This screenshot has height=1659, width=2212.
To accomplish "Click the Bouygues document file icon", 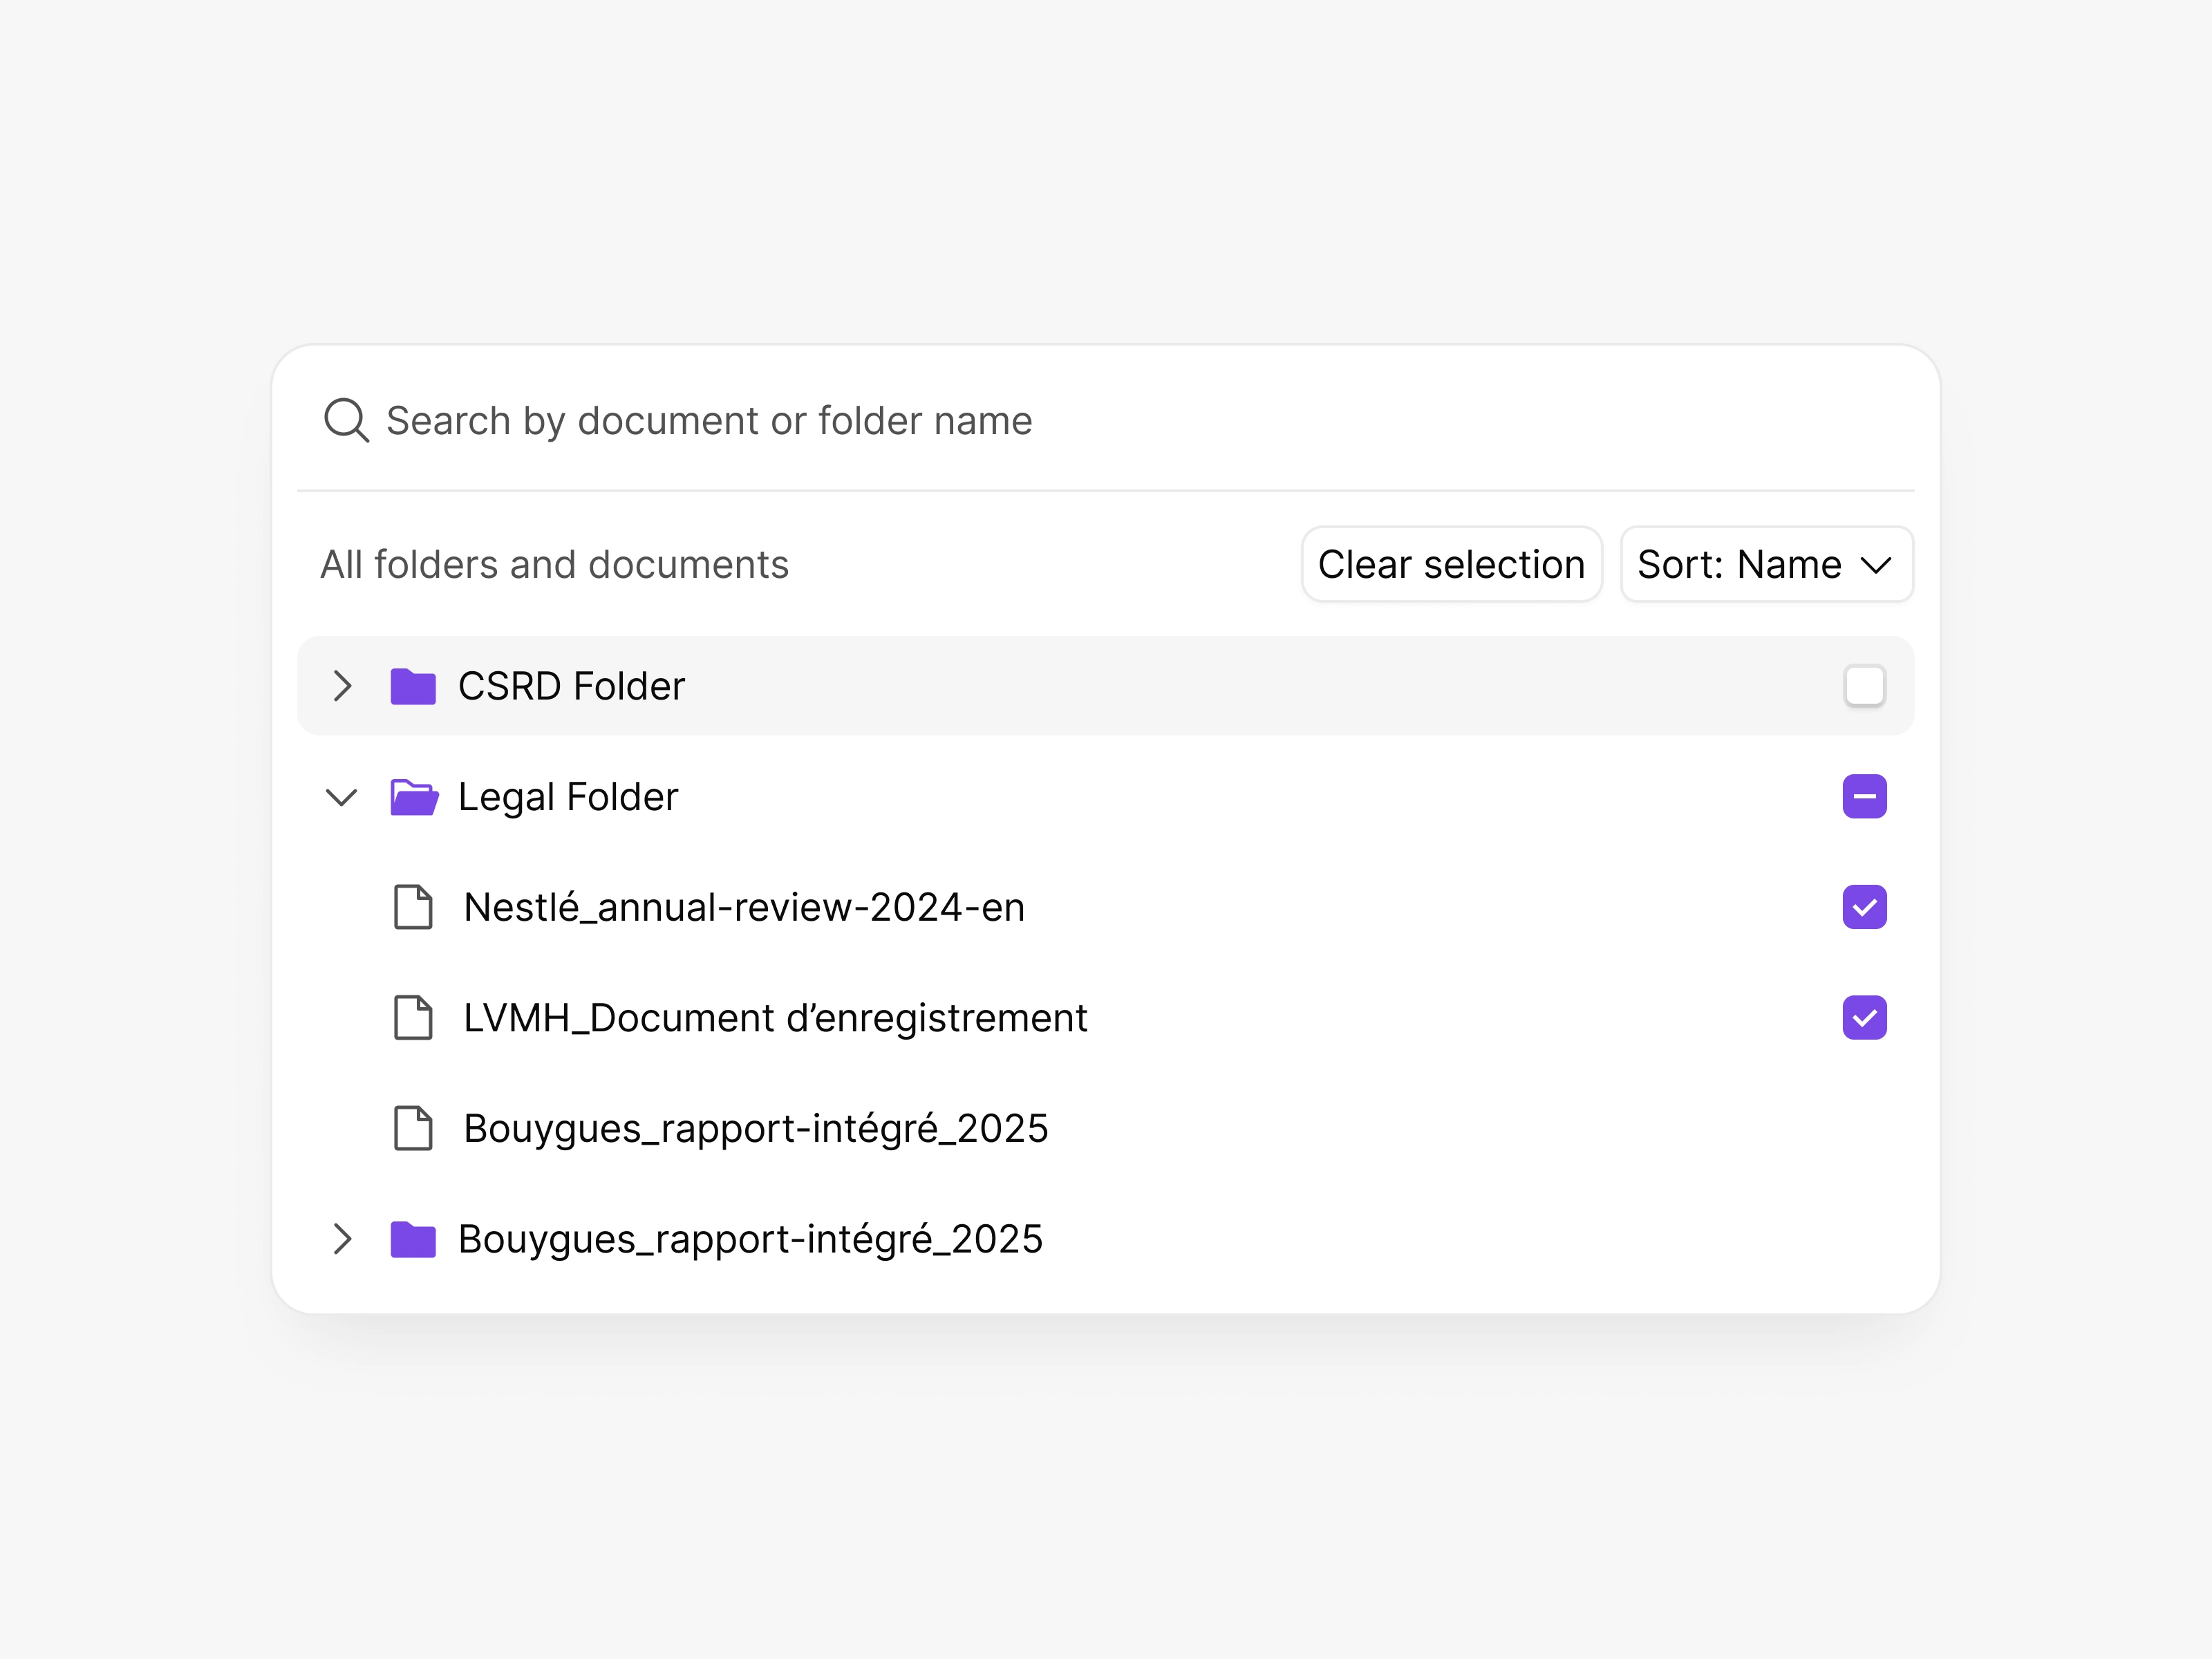I will pos(413,1128).
